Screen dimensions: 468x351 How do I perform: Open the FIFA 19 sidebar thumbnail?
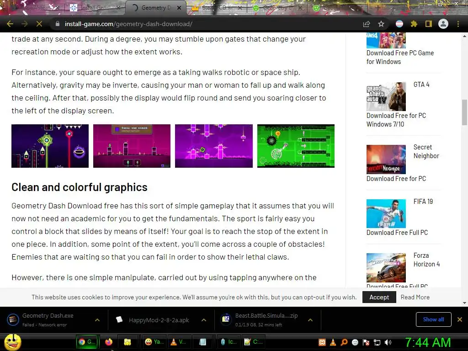[386, 214]
